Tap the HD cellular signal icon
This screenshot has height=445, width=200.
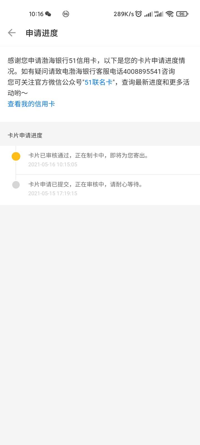[x=159, y=14]
